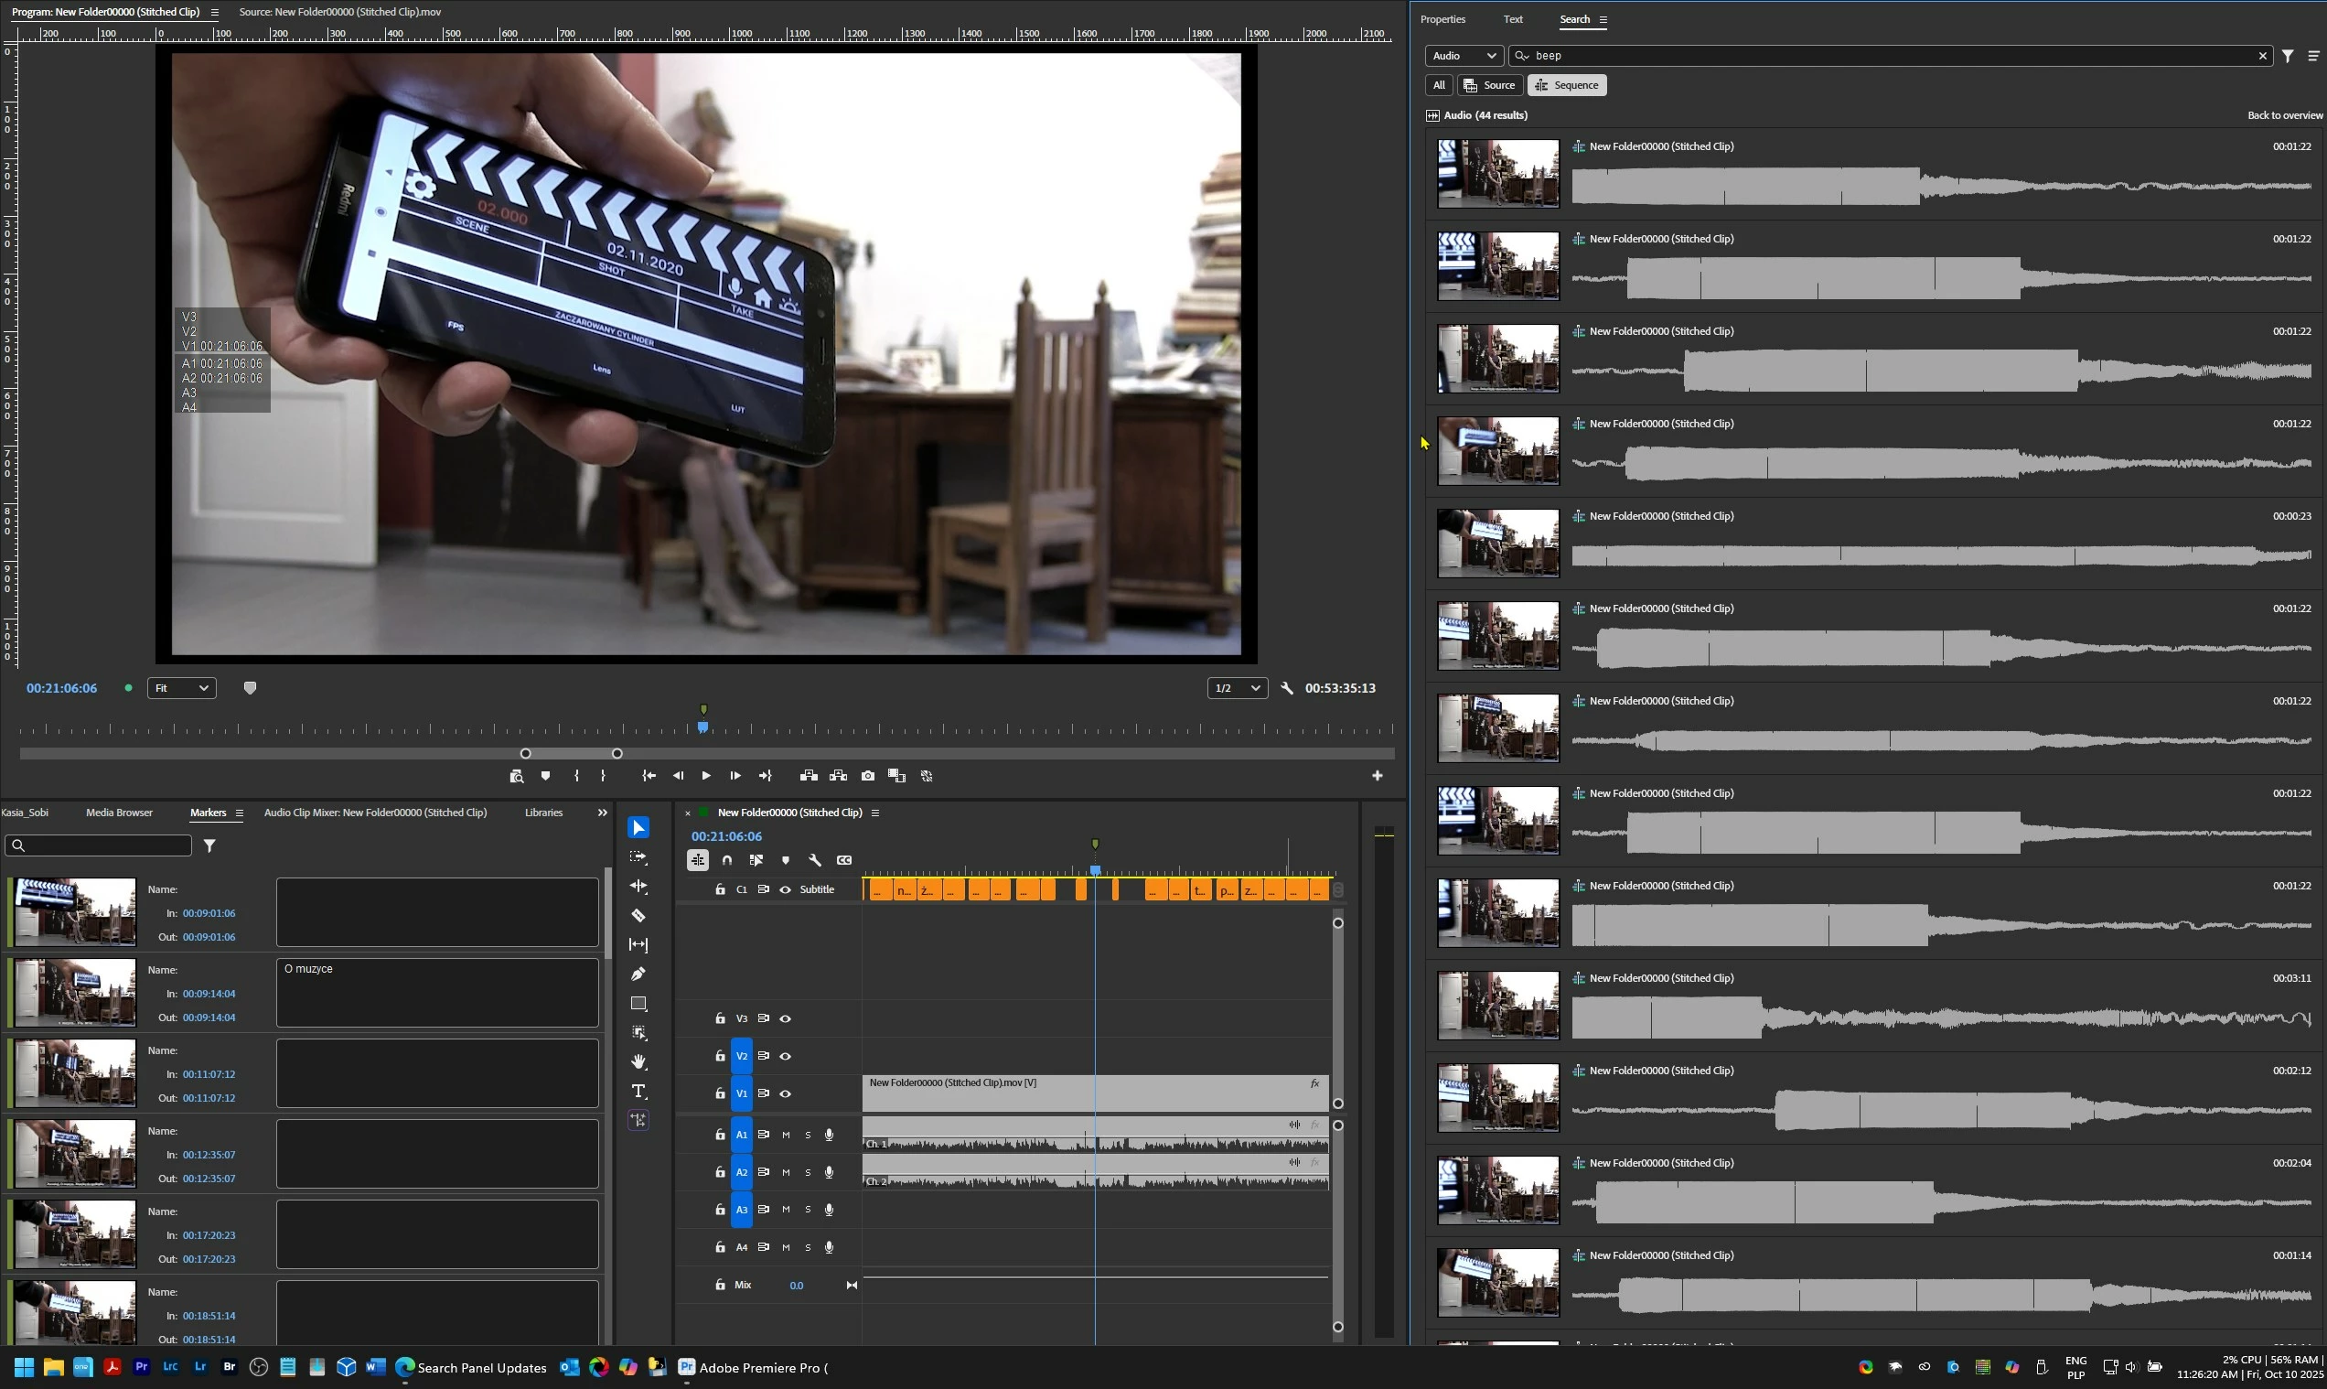Solo audio track A2
2327x1389 pixels.
[808, 1172]
